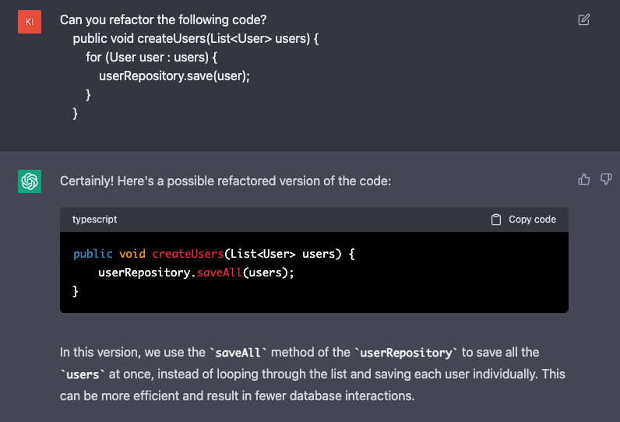This screenshot has width=620, height=422.
Task: Click the inline `userRepository` code in explanation
Action: 406,353
